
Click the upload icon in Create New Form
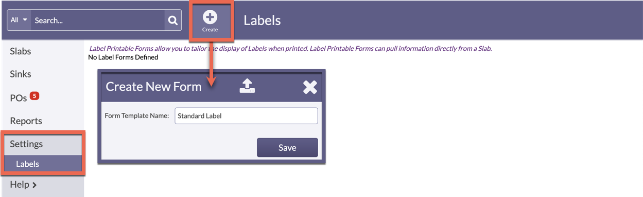pyautogui.click(x=248, y=86)
